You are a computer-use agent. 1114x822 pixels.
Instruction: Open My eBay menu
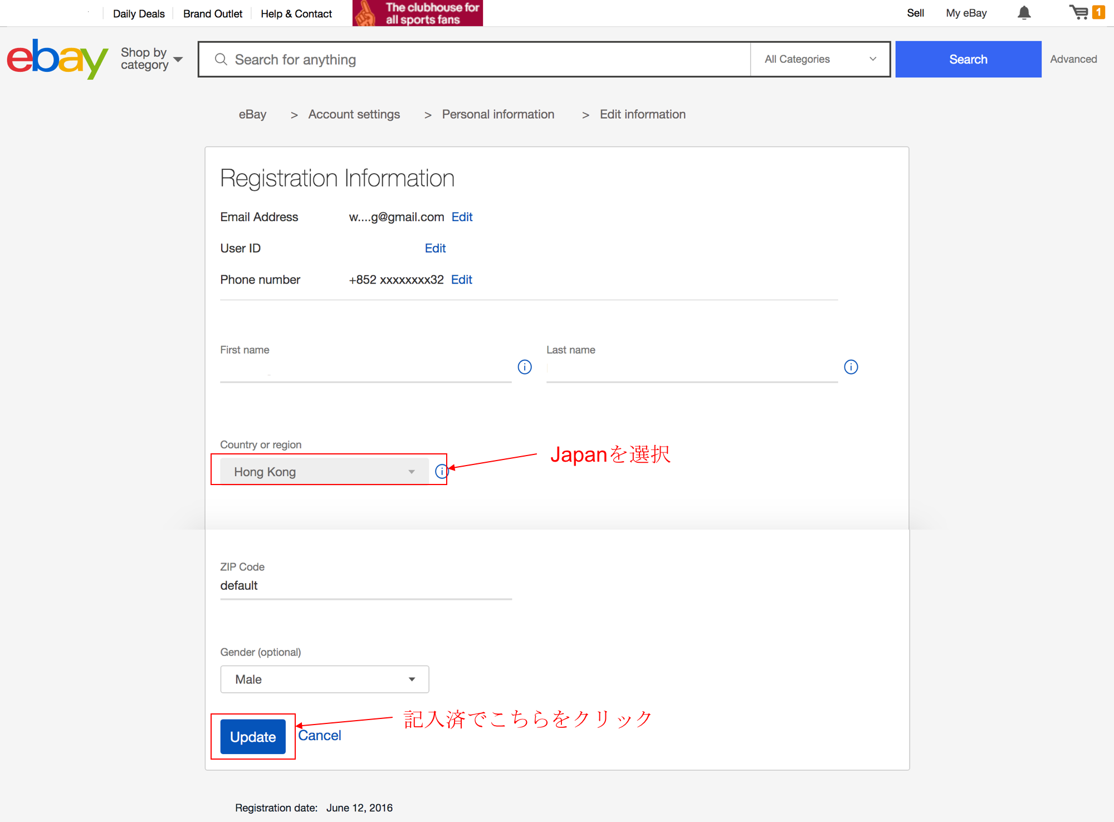pos(966,13)
